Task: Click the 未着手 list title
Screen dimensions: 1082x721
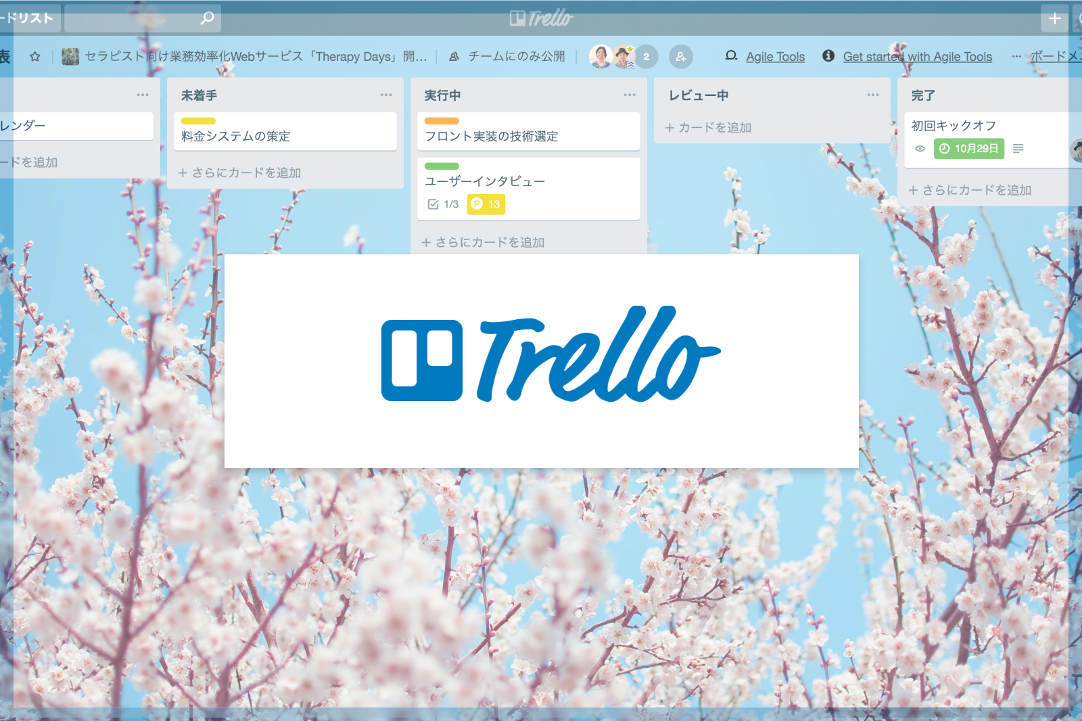Action: pyautogui.click(x=199, y=95)
